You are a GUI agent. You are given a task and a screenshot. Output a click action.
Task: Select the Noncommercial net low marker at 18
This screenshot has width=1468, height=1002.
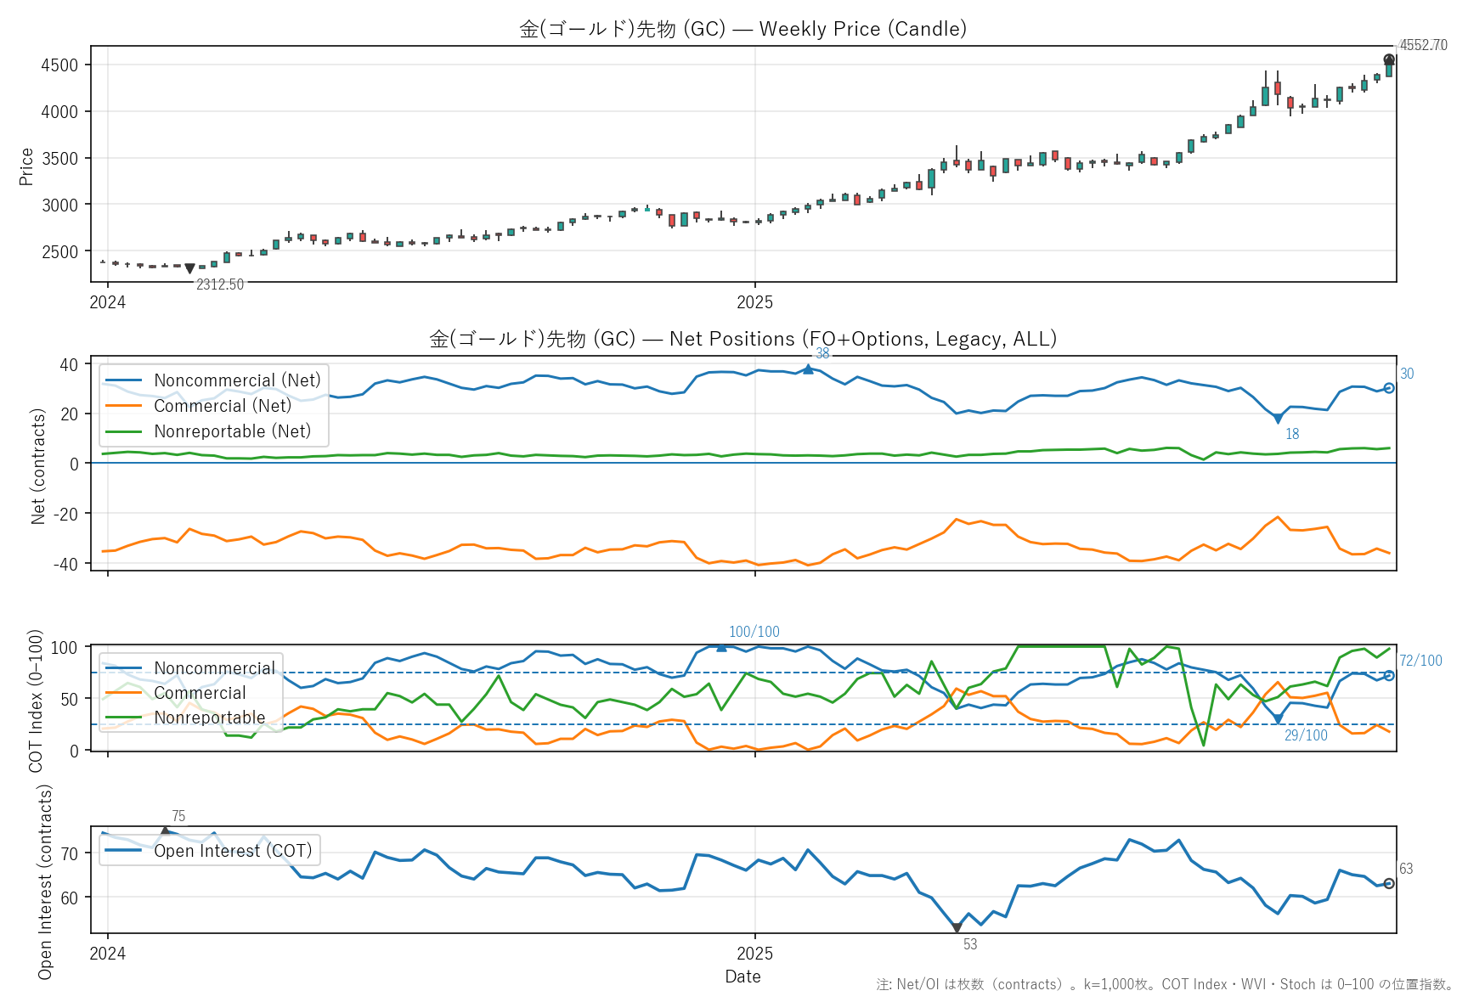click(1278, 419)
